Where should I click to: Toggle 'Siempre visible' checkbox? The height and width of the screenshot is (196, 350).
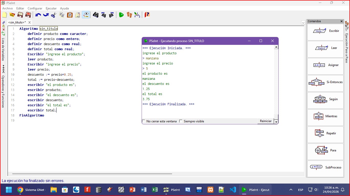click(x=181, y=121)
